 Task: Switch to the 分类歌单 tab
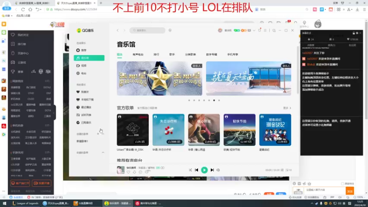[190, 54]
